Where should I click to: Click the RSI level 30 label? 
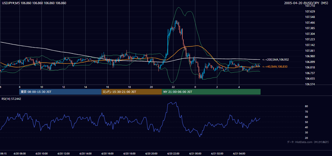pos(307,133)
